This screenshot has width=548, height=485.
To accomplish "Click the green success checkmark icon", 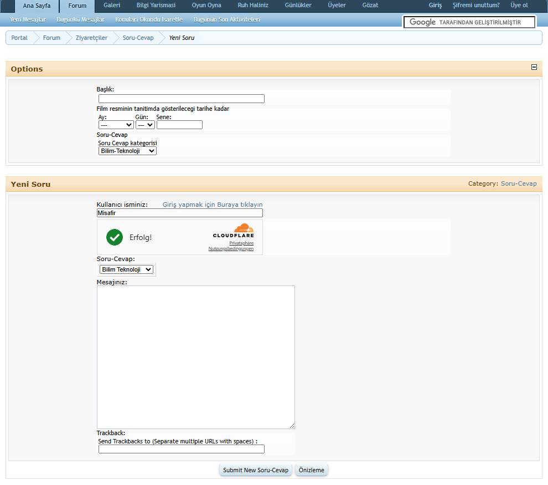I will click(115, 237).
